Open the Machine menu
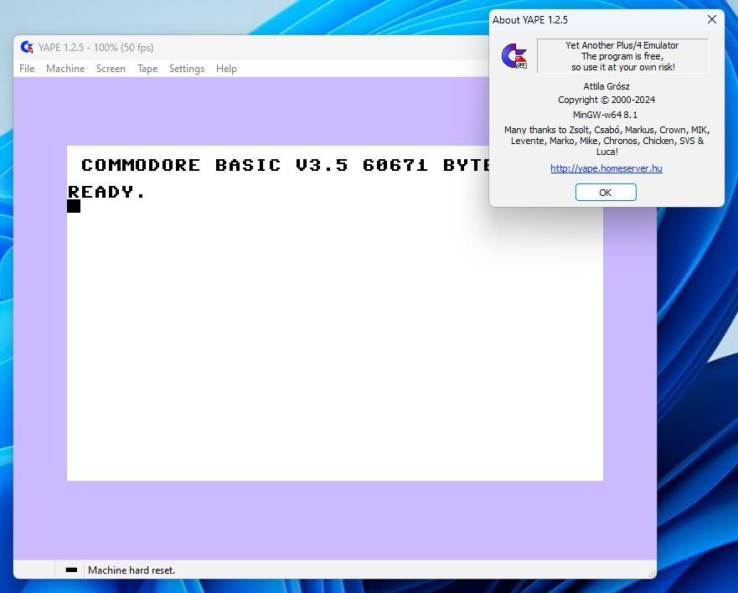The width and height of the screenshot is (738, 593). tap(65, 69)
